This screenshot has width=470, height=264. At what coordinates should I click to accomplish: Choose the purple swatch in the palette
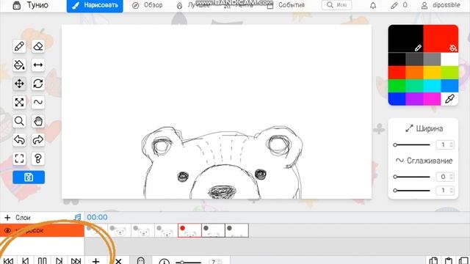coord(414,99)
